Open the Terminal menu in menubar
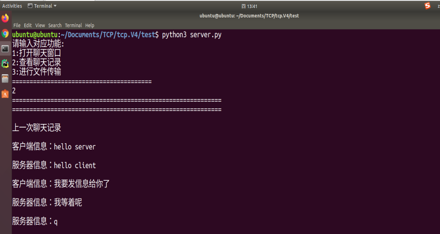The width and height of the screenshot is (440, 234). click(73, 26)
